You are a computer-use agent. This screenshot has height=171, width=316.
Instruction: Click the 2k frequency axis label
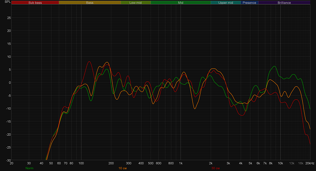[211, 163]
